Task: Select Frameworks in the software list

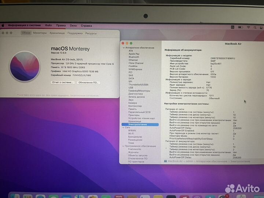Action: pyautogui.click(x=135, y=149)
